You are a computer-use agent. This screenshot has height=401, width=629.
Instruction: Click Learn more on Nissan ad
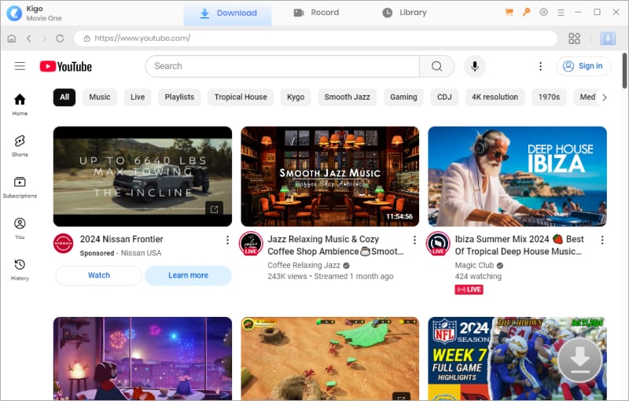coord(188,275)
